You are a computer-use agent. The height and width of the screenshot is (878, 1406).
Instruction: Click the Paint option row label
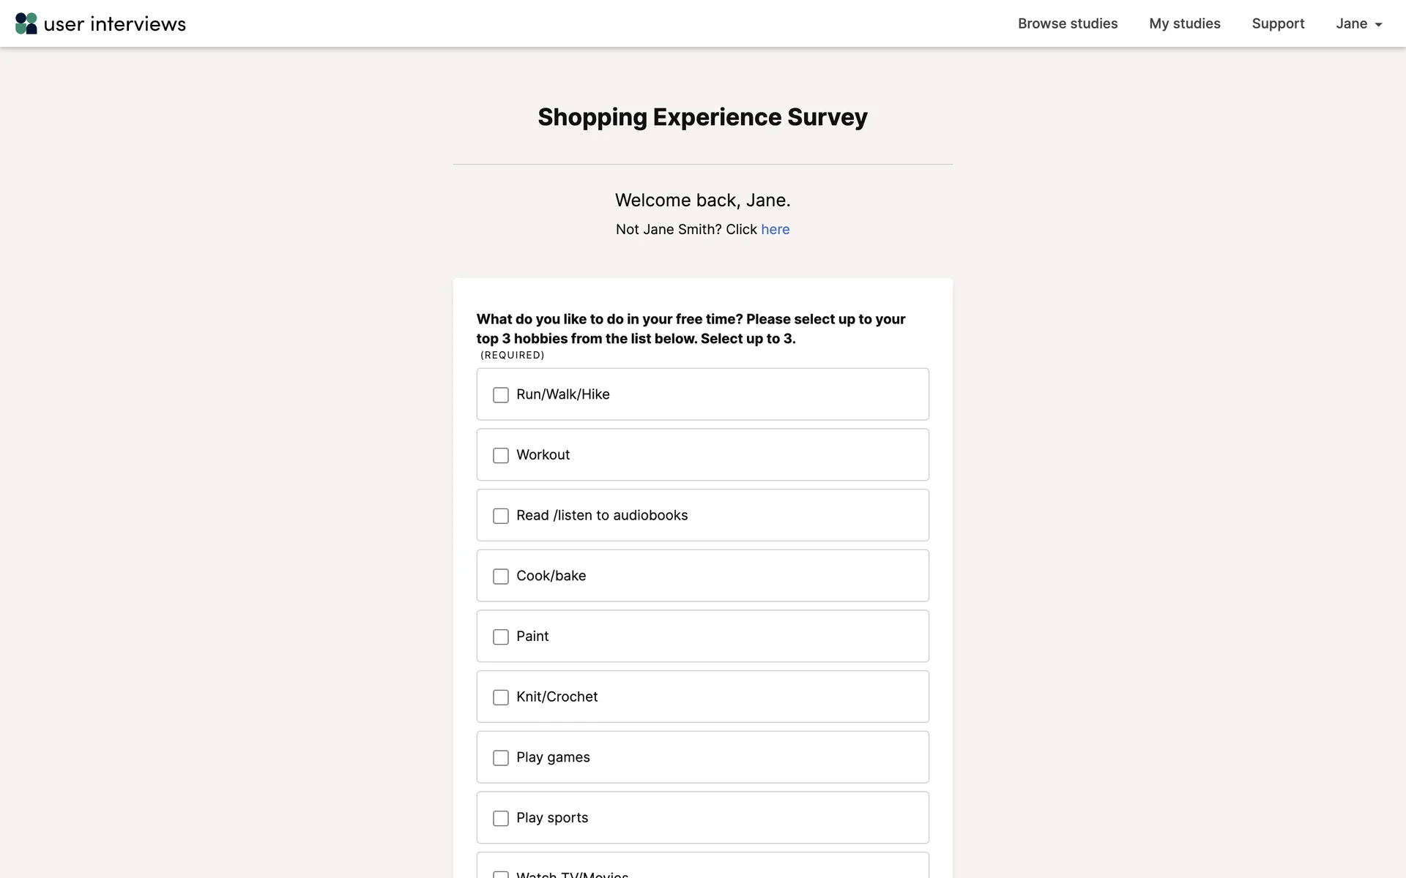532,637
